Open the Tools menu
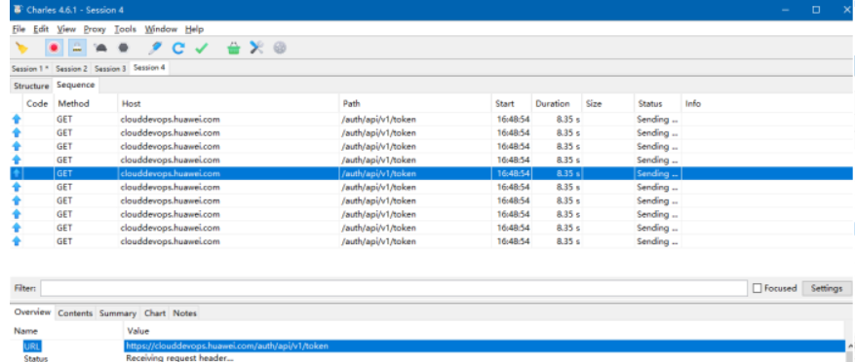This screenshot has width=855, height=362. coord(125,29)
